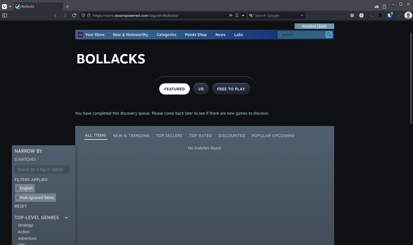The image size is (413, 245).
Task: Open the reader view icon in address bar
Action: [231, 15]
